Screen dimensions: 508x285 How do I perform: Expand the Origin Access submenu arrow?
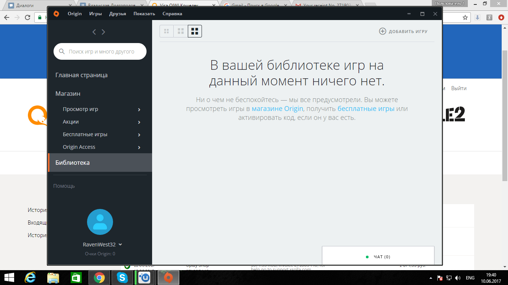click(x=139, y=147)
